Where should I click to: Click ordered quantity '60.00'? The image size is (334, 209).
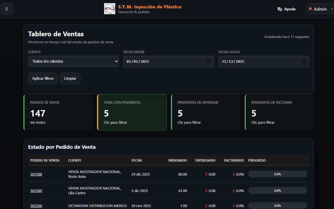183,174
